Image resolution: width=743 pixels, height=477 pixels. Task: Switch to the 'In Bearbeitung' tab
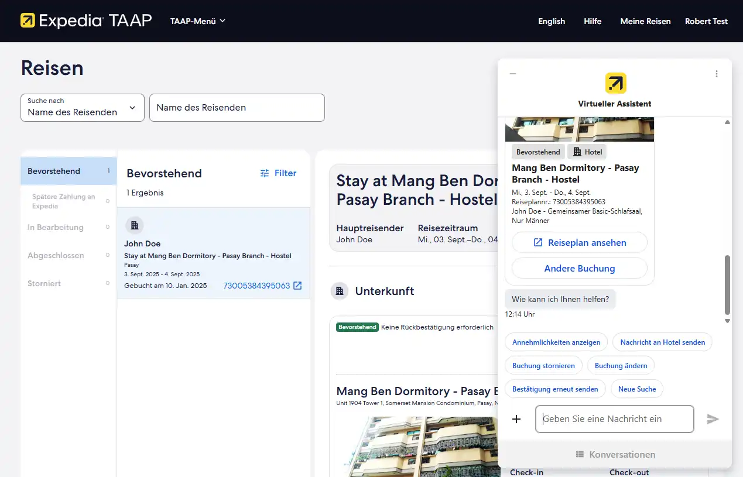coord(69,227)
